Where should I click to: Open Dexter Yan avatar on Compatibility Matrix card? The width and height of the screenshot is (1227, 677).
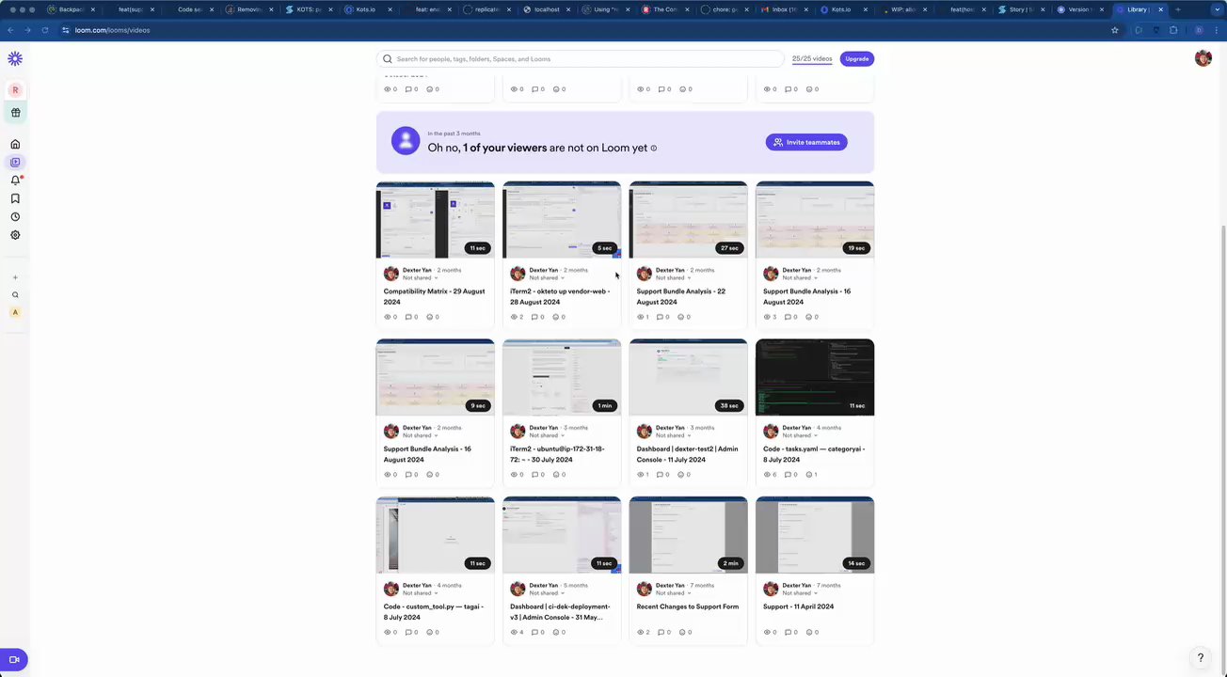[x=390, y=274]
